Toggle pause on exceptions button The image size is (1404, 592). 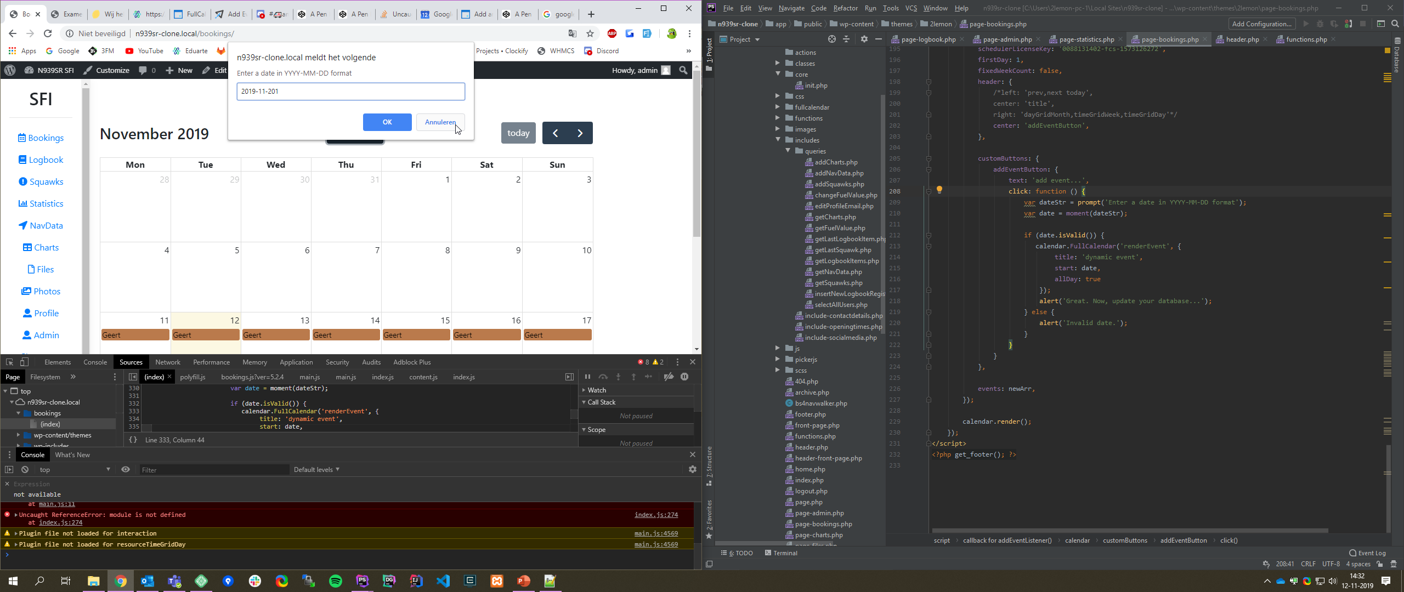[684, 377]
